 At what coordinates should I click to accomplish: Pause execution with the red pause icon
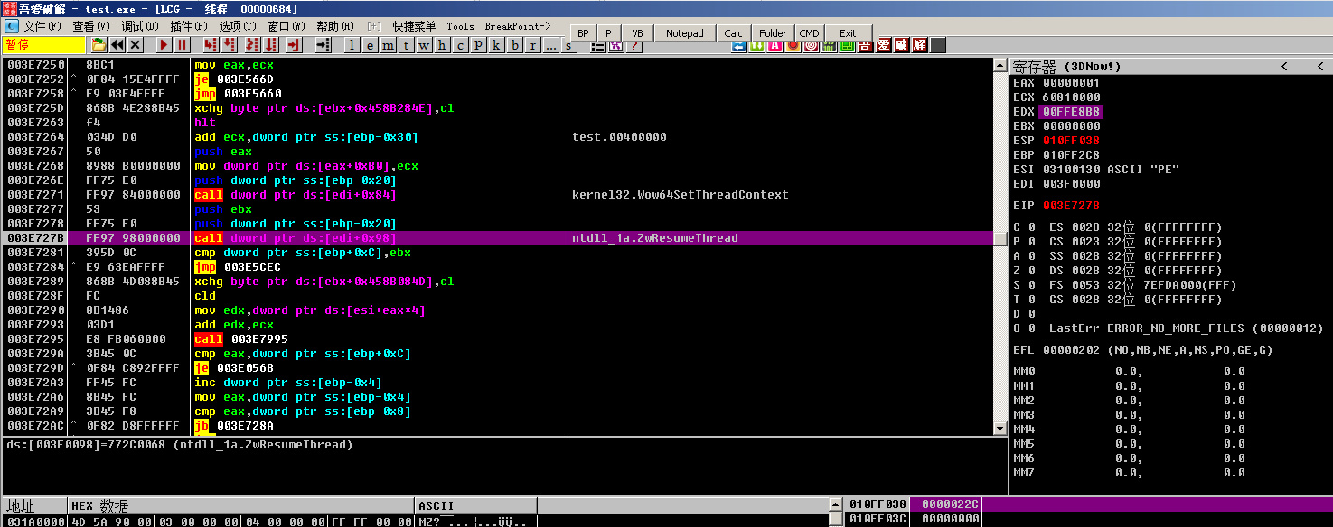[182, 45]
